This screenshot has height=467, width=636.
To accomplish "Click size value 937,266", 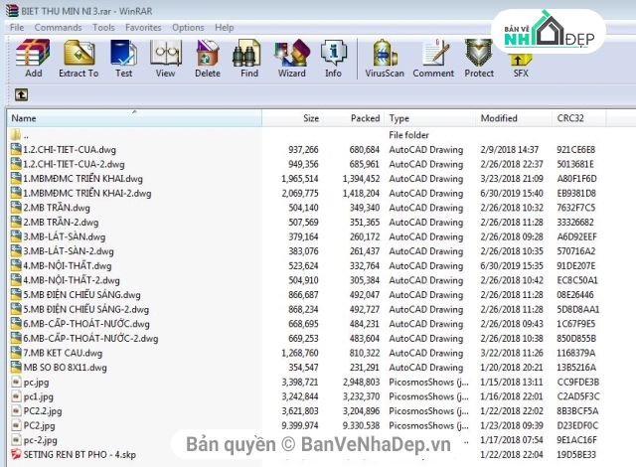I will coord(303,150).
